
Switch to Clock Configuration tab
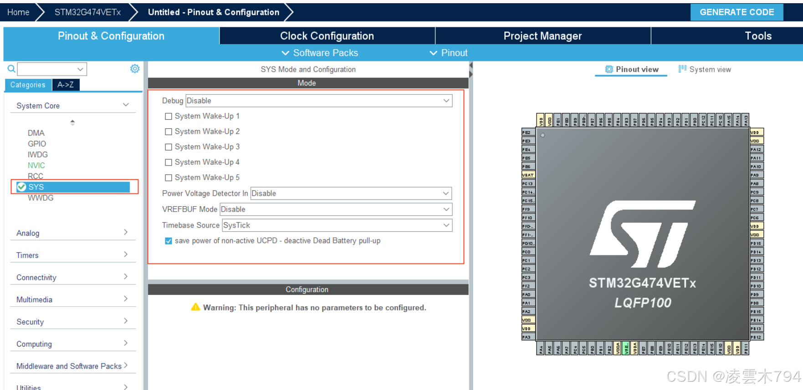point(327,36)
